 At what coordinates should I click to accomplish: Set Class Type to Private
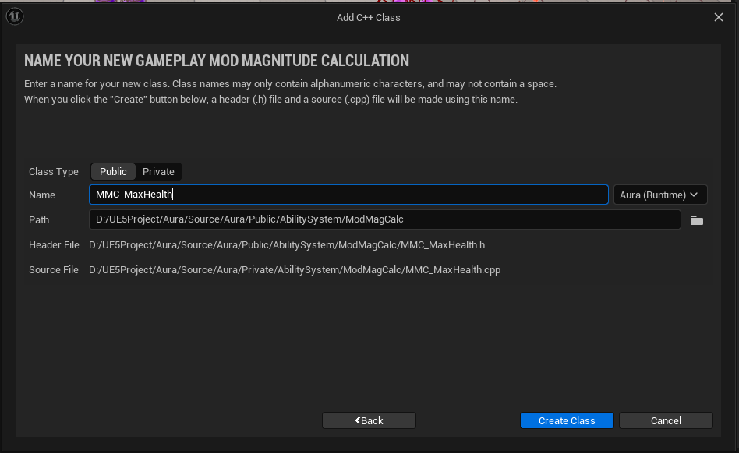pyautogui.click(x=158, y=172)
